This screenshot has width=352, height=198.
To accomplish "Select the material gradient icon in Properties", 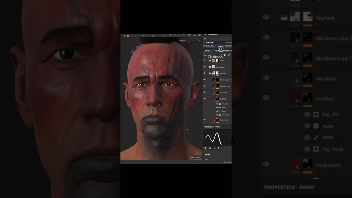I will click(x=219, y=148).
